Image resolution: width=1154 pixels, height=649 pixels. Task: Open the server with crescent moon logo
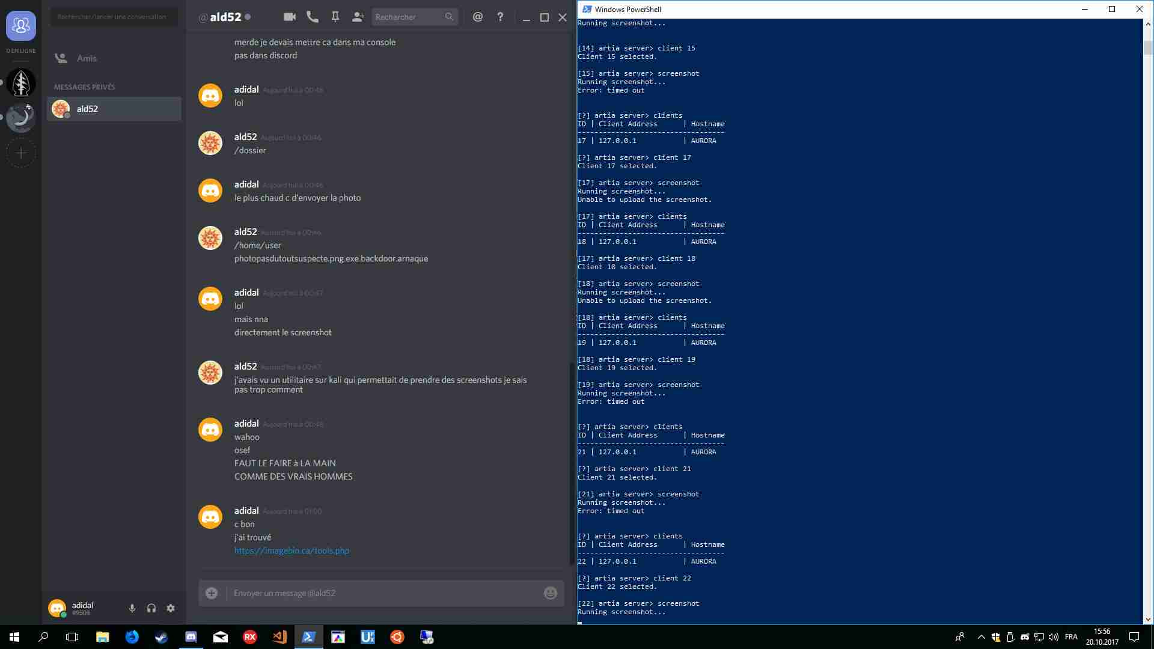click(x=21, y=118)
